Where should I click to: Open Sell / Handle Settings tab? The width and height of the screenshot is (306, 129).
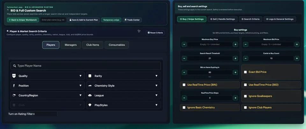tap(222, 19)
